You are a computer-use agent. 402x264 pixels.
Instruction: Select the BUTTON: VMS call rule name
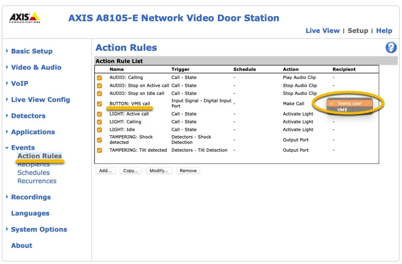pos(130,104)
